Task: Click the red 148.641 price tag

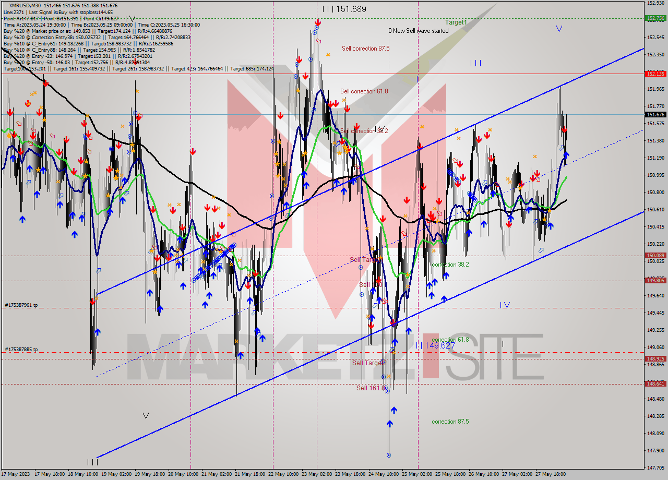Action: [655, 383]
